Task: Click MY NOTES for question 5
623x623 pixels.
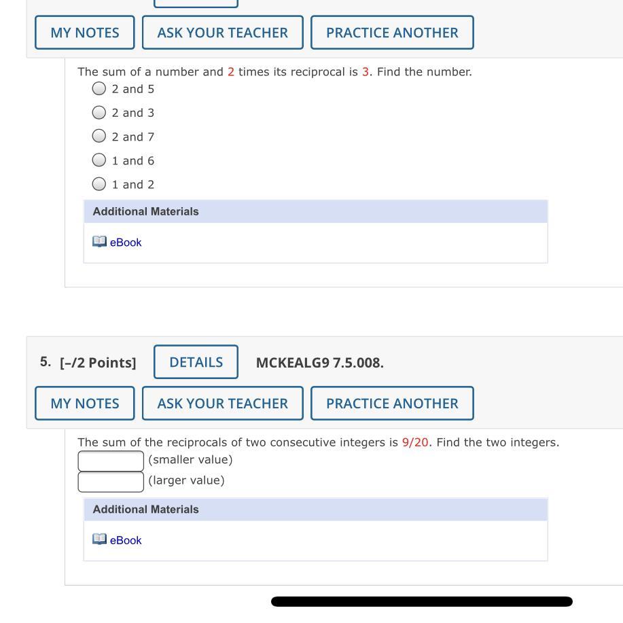Action: [x=85, y=404]
